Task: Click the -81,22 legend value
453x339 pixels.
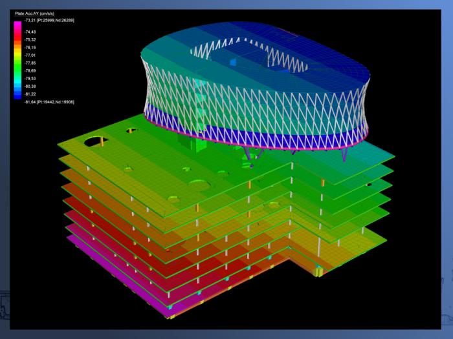Action: click(30, 94)
